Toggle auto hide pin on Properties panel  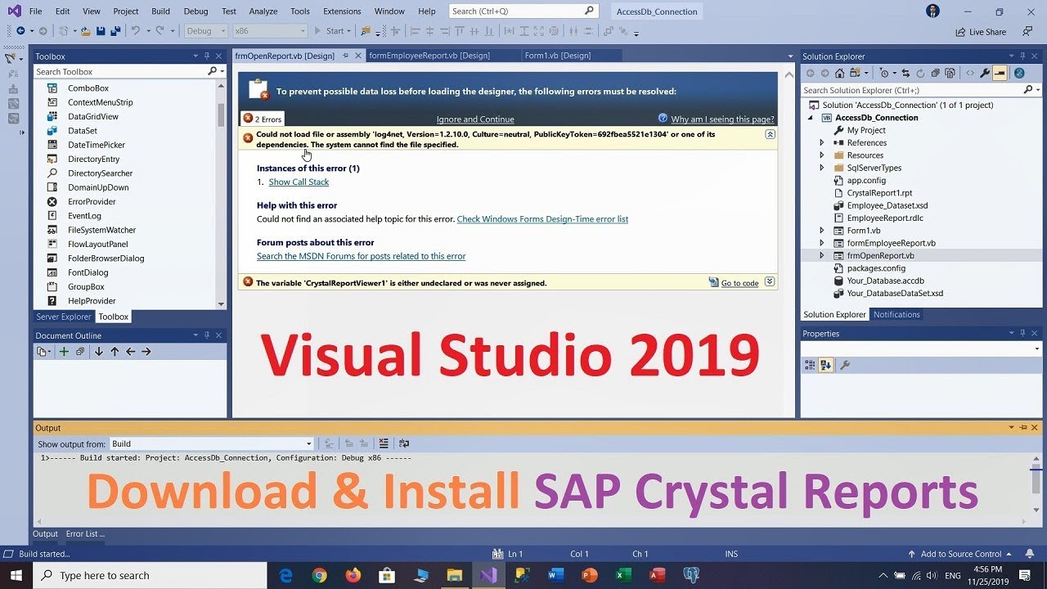pos(1022,333)
